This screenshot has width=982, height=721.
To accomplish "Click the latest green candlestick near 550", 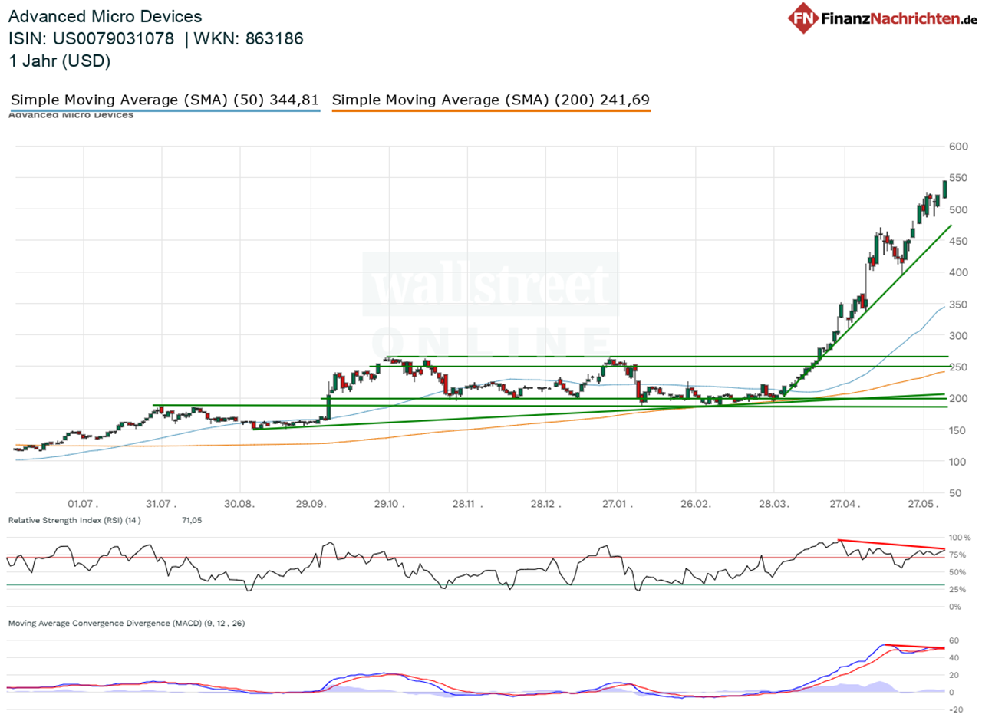I will 945,189.
